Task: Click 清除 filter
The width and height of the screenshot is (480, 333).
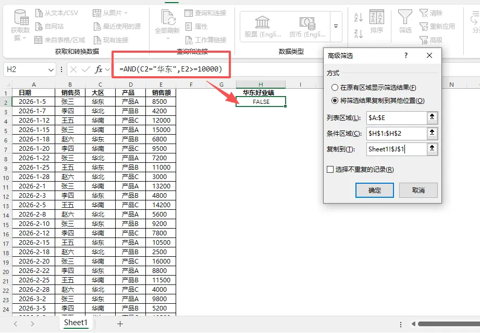Action: pos(431,13)
